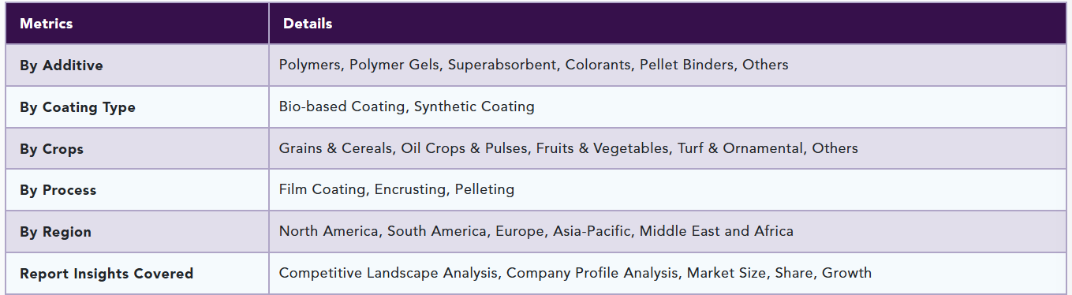Click the Metrics column header
This screenshot has height=295, width=1072.
pyautogui.click(x=47, y=24)
